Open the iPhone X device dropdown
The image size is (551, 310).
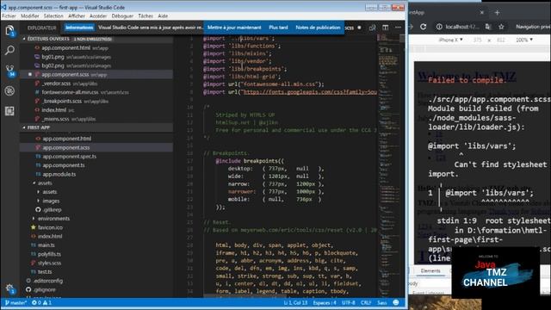click(451, 40)
